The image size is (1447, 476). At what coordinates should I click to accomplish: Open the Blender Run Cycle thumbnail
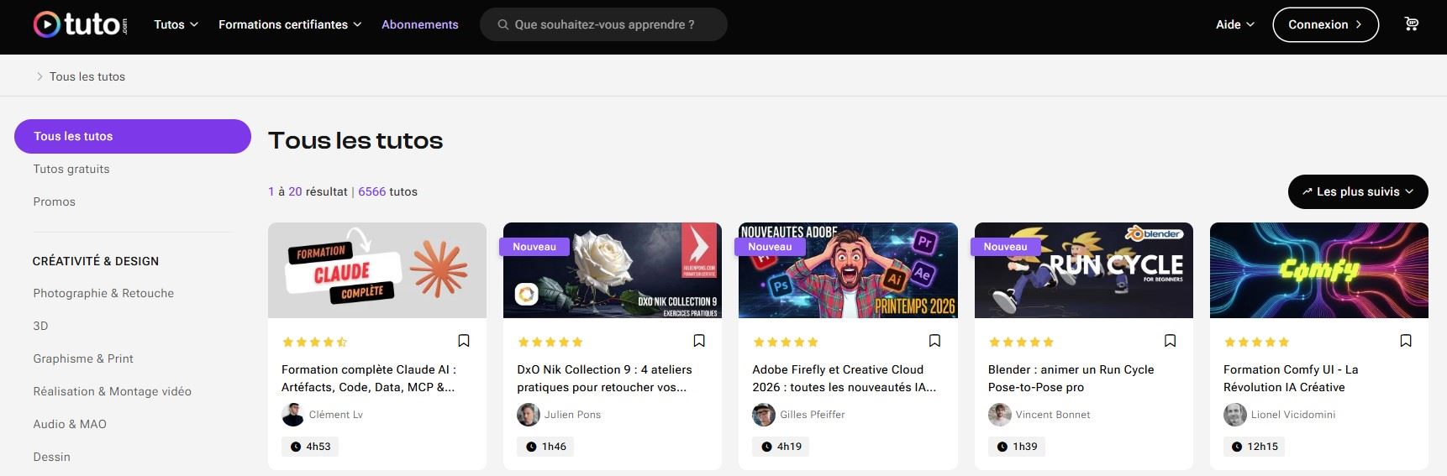tap(1084, 270)
